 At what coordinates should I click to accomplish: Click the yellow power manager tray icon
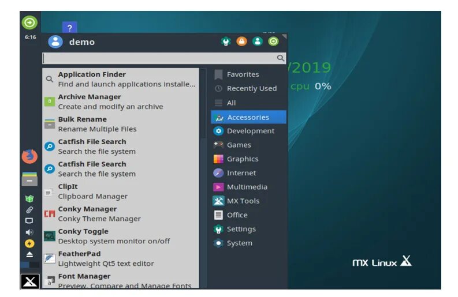pyautogui.click(x=29, y=243)
